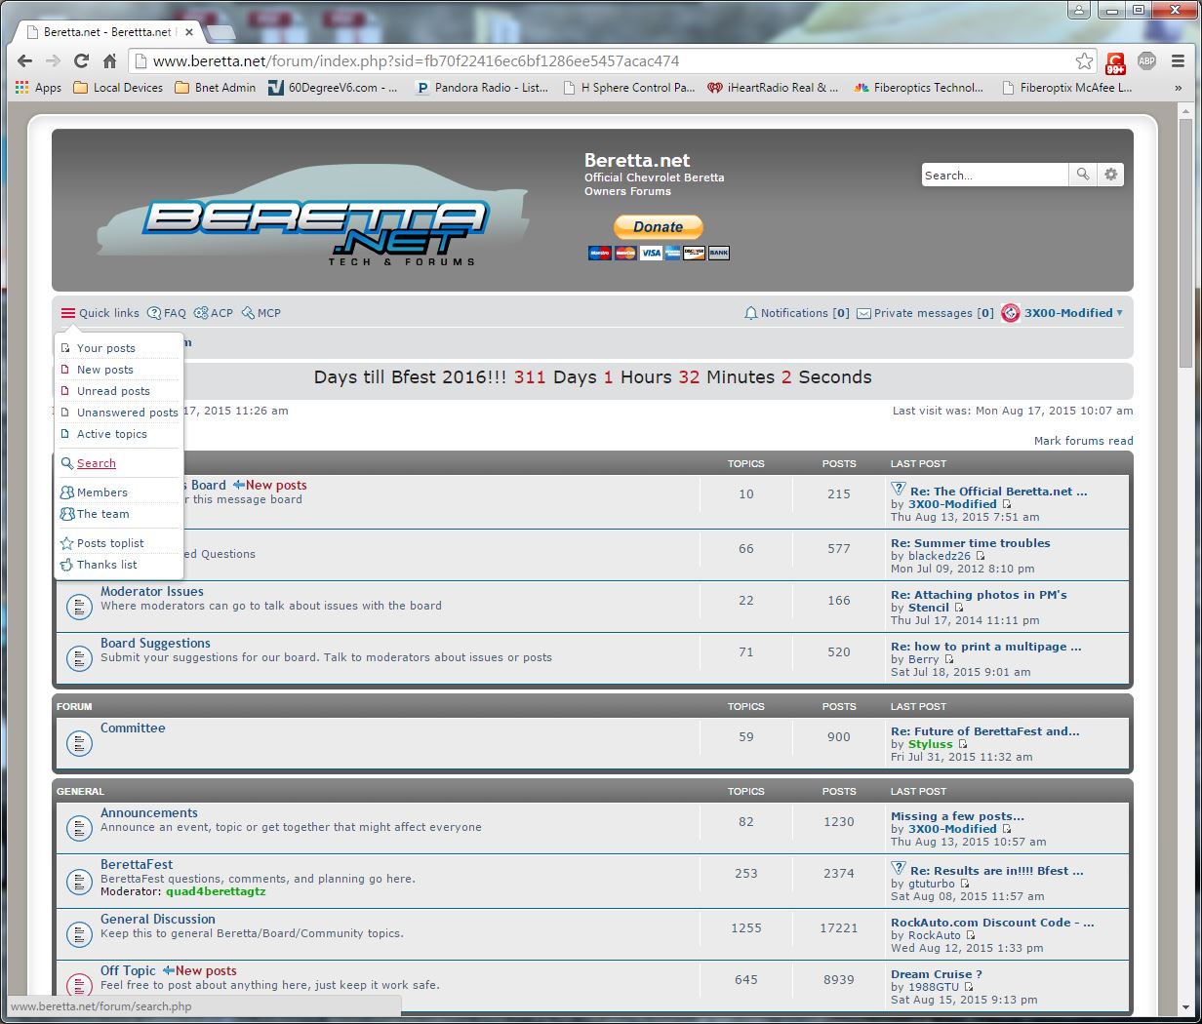Screen dimensions: 1202x1024
Task: Click the Committee forum status icon
Action: tap(79, 743)
